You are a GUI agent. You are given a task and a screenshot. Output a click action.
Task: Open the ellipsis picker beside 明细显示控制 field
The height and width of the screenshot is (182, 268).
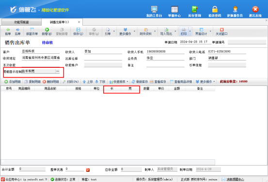pos(58,71)
